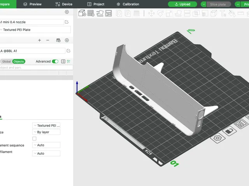Switch to the Preview tab
This screenshot has height=186, width=249.
click(x=32, y=4)
